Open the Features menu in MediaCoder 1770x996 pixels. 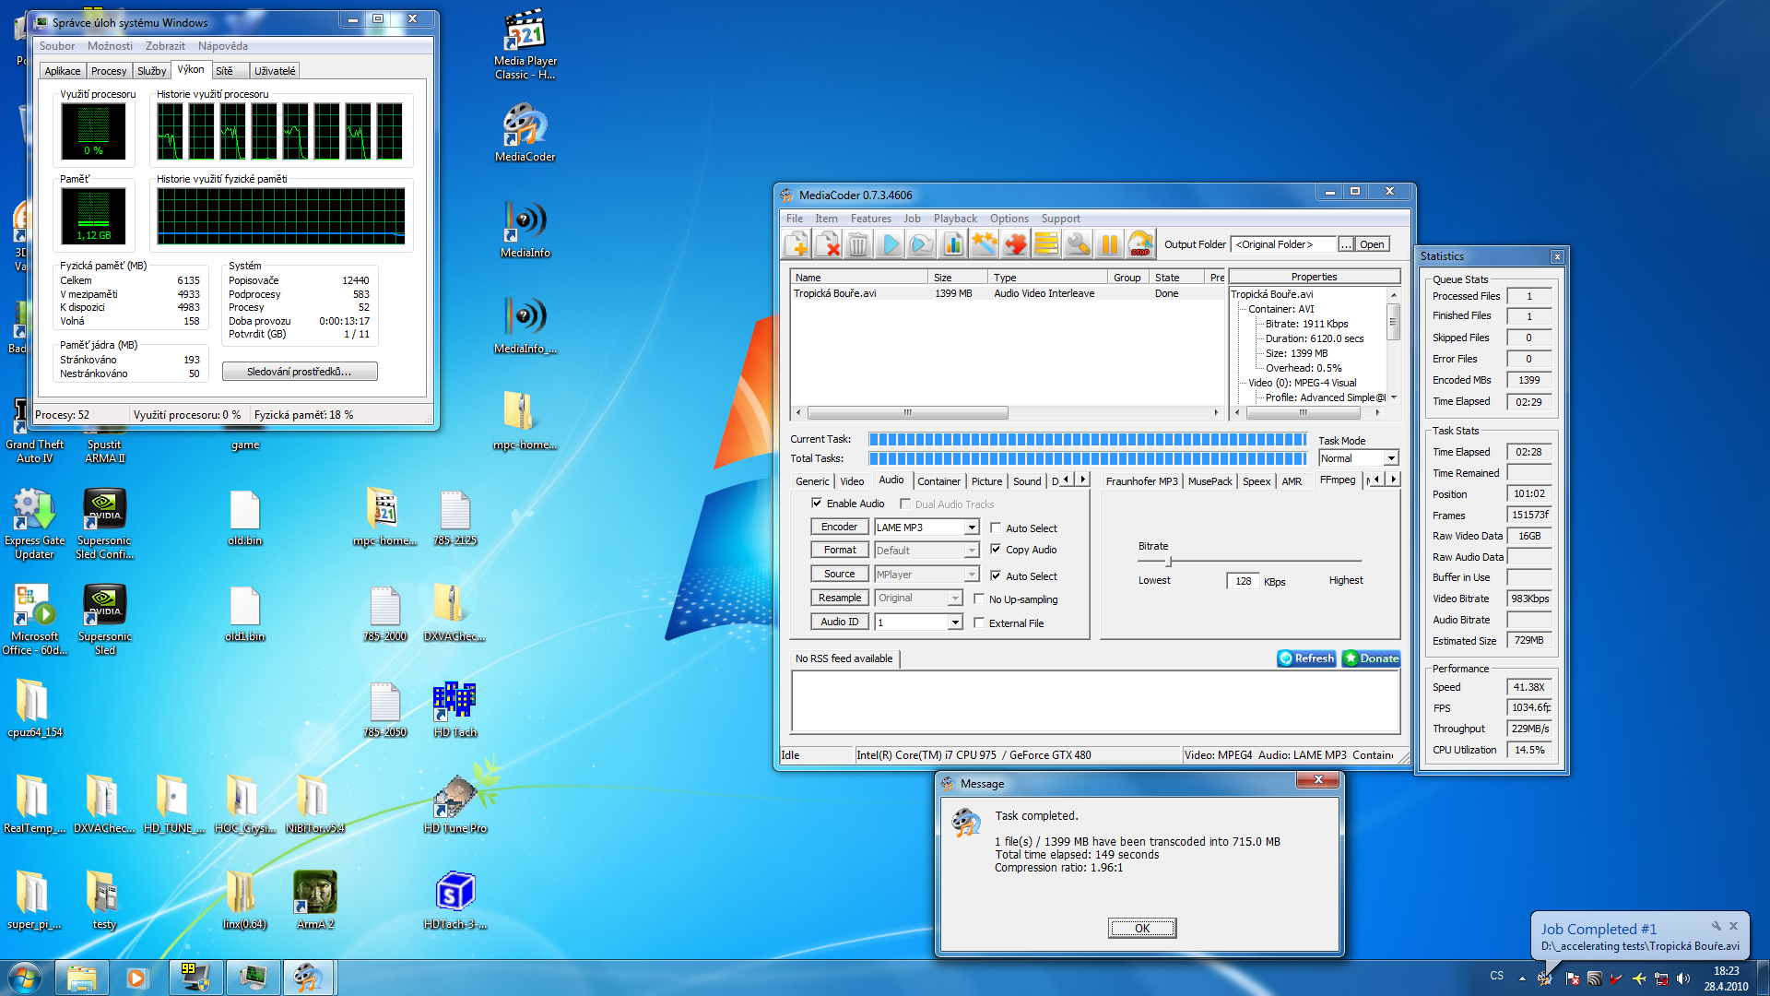point(870,219)
